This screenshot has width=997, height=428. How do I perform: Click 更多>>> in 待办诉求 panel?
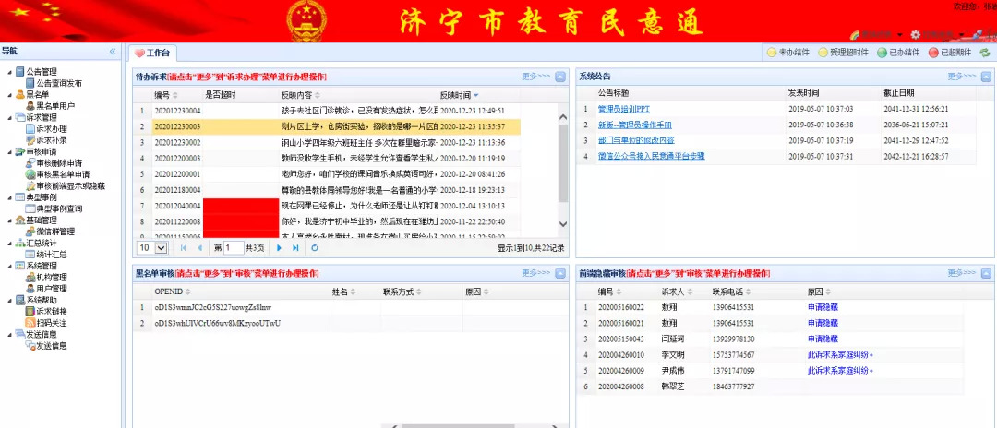click(536, 77)
